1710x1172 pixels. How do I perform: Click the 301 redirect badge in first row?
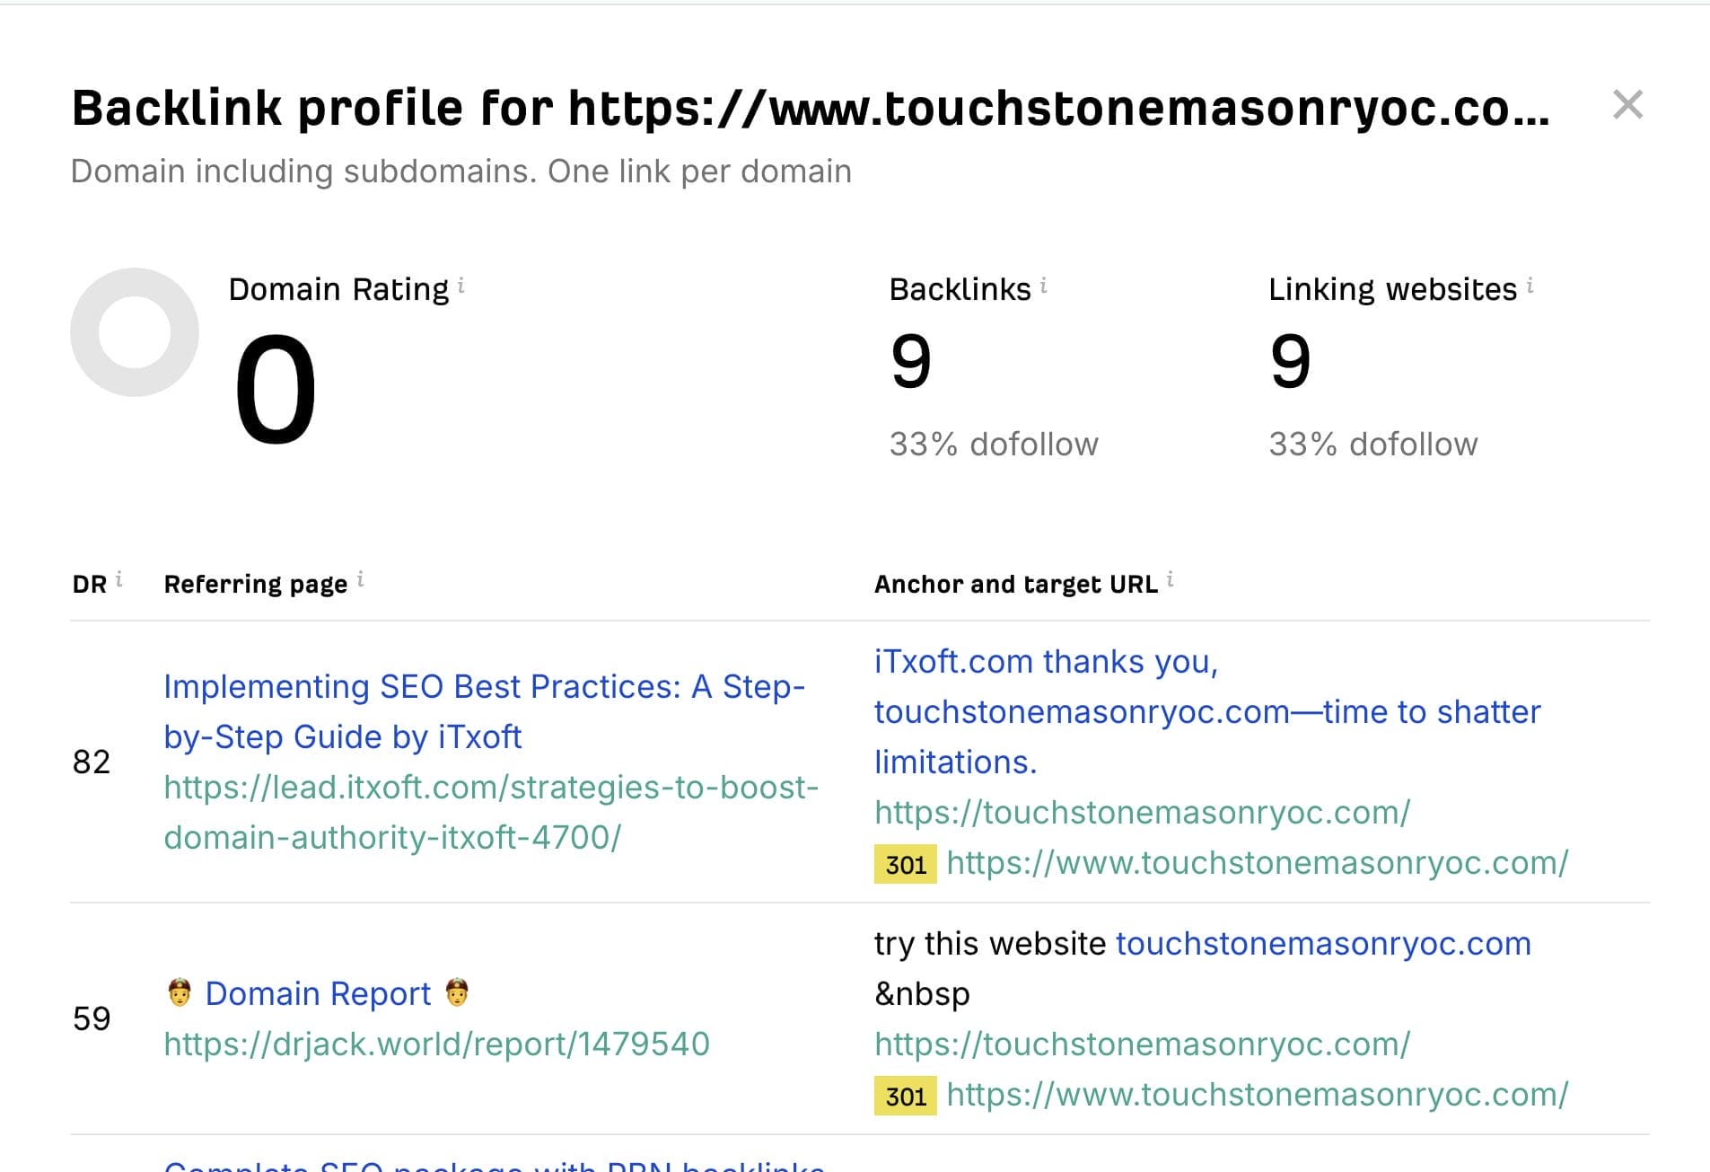pos(905,864)
